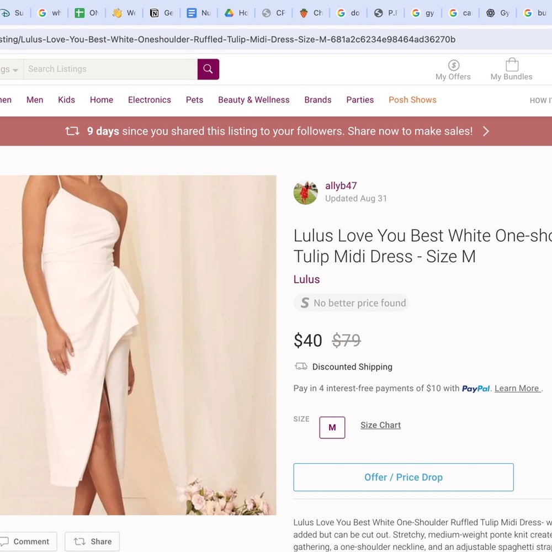Open My Offers dollar icon
Viewport: 552px width, 552px height.
pyautogui.click(x=453, y=65)
